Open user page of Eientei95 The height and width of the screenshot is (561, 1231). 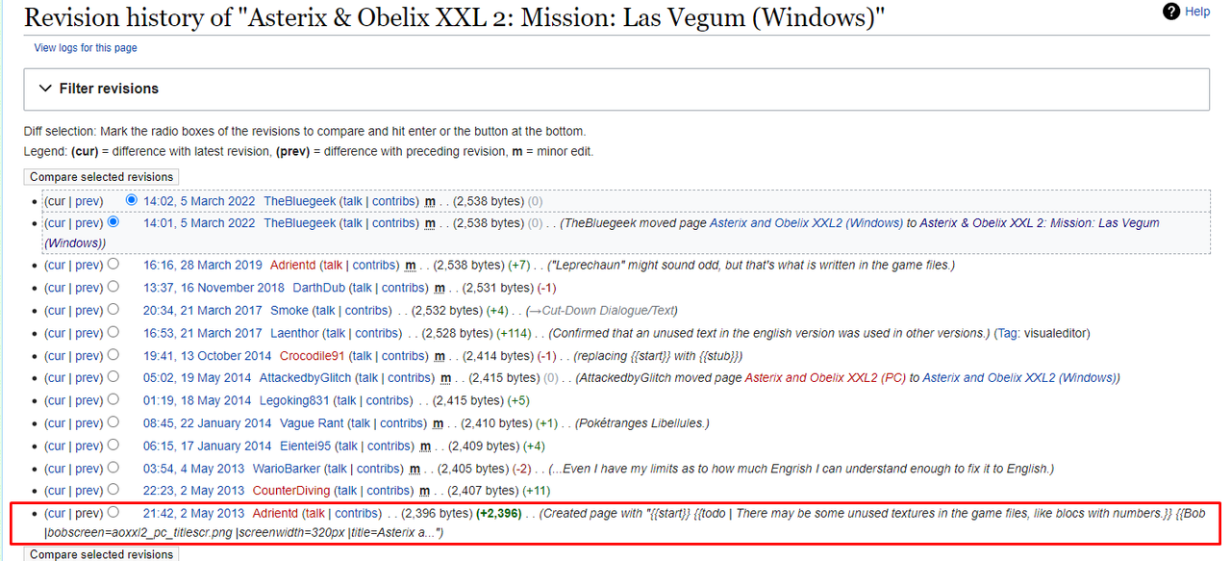pos(305,446)
